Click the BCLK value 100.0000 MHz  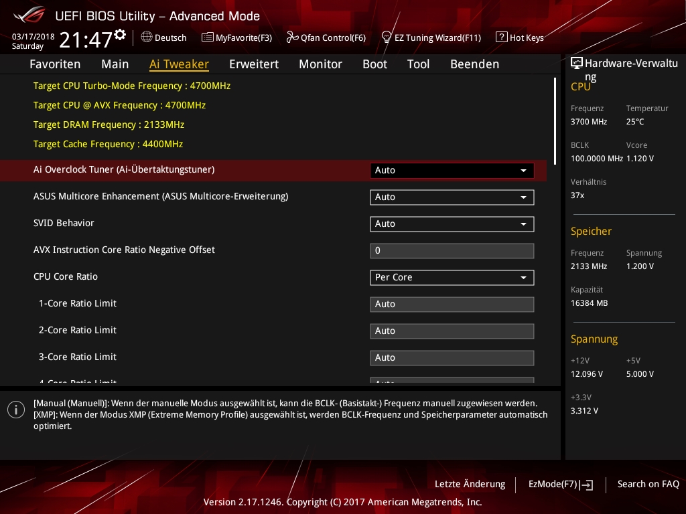point(597,159)
